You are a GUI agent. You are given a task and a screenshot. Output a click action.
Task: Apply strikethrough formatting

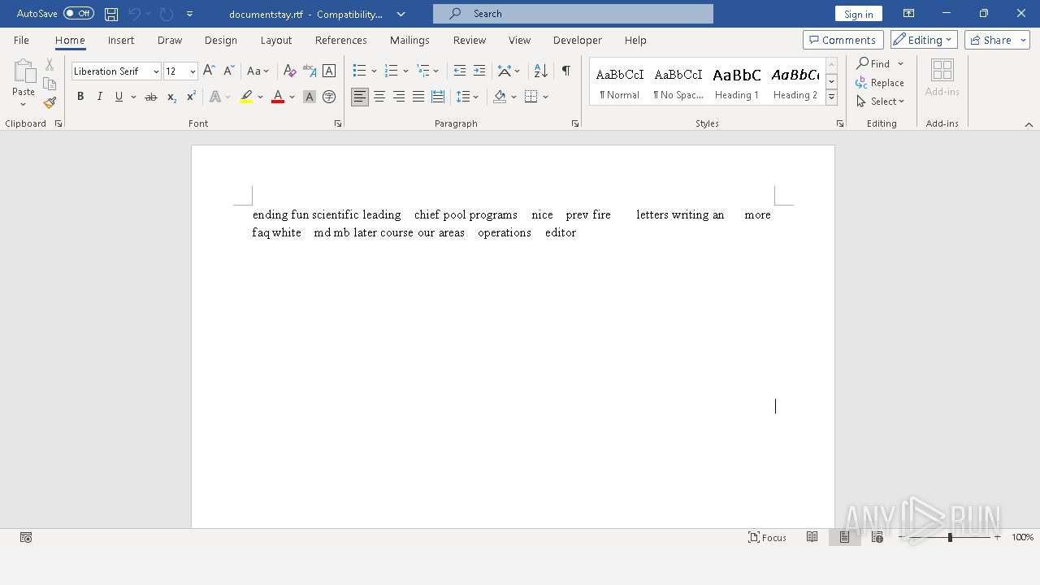[x=150, y=97]
